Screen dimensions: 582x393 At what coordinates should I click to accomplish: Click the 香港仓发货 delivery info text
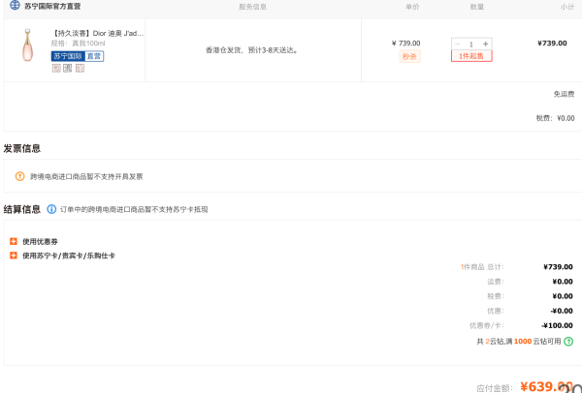252,50
